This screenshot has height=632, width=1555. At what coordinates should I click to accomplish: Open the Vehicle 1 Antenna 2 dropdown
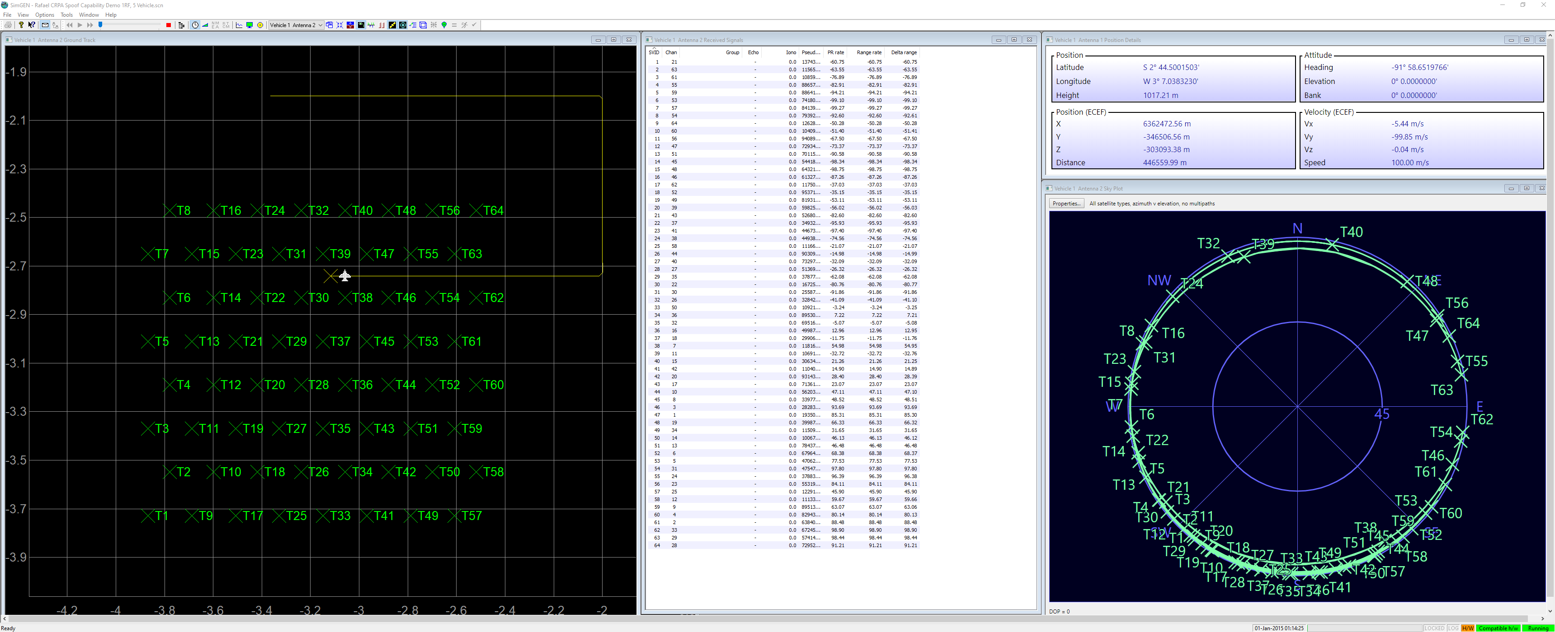click(x=320, y=25)
